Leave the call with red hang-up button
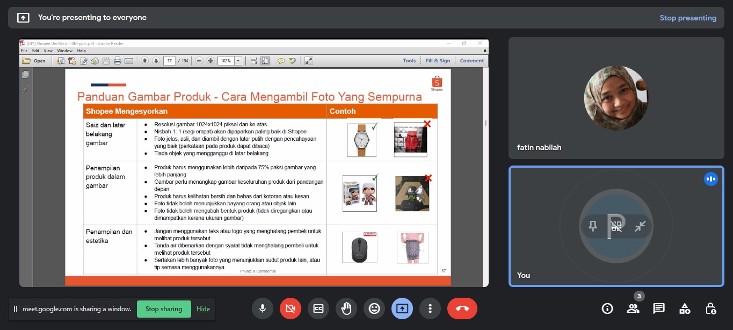The height and width of the screenshot is (330, 733). click(462, 309)
